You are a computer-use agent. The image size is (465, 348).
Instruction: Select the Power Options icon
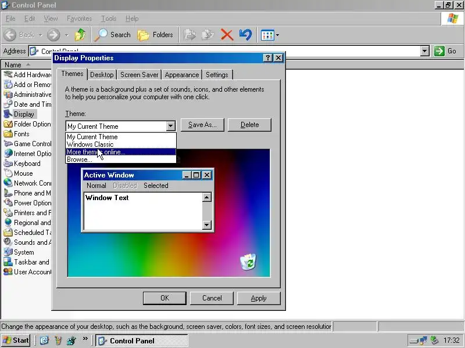tap(8, 203)
